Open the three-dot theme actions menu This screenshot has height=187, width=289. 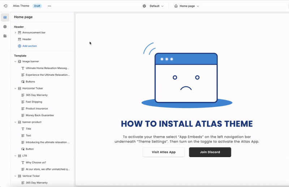click(49, 6)
